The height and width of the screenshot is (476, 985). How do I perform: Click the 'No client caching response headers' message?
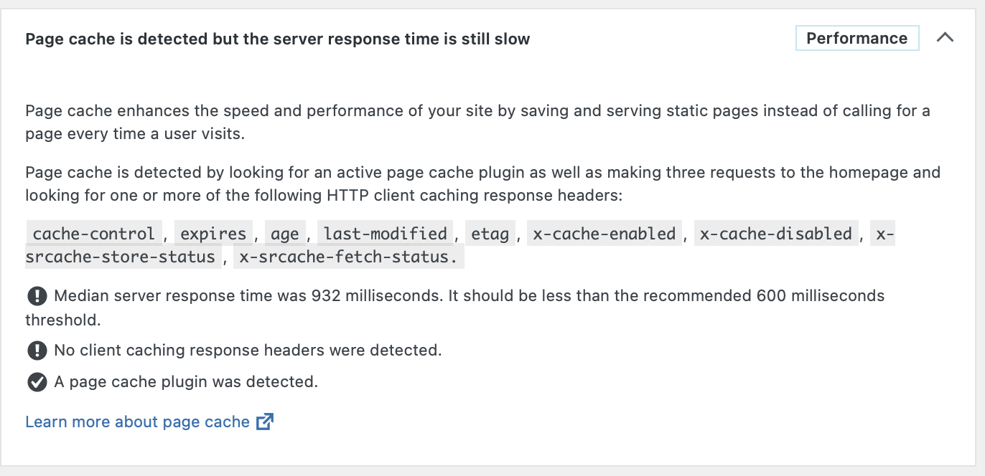[248, 350]
